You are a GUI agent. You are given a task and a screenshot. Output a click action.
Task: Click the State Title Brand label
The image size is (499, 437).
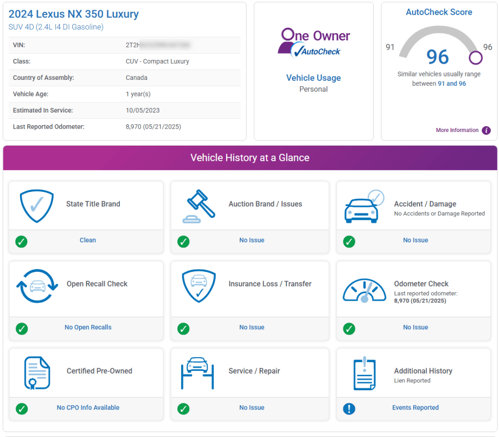tap(93, 204)
